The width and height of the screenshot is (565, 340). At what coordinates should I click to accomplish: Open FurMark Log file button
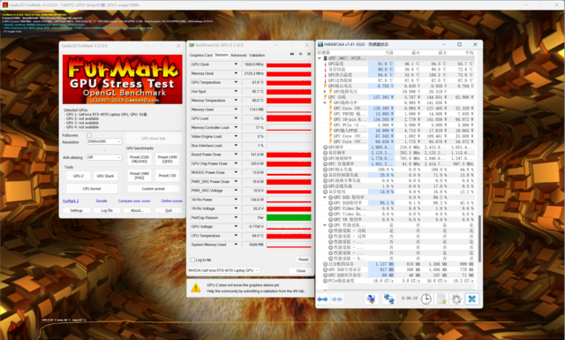click(107, 210)
